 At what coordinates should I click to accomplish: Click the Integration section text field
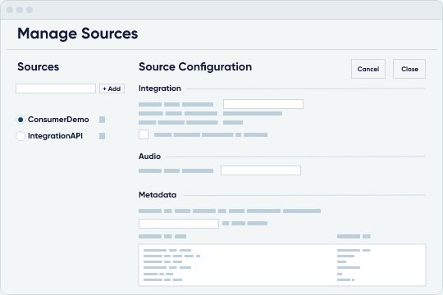click(263, 104)
